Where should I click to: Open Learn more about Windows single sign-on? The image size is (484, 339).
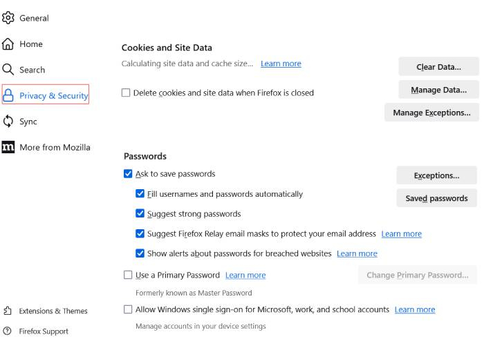415,309
